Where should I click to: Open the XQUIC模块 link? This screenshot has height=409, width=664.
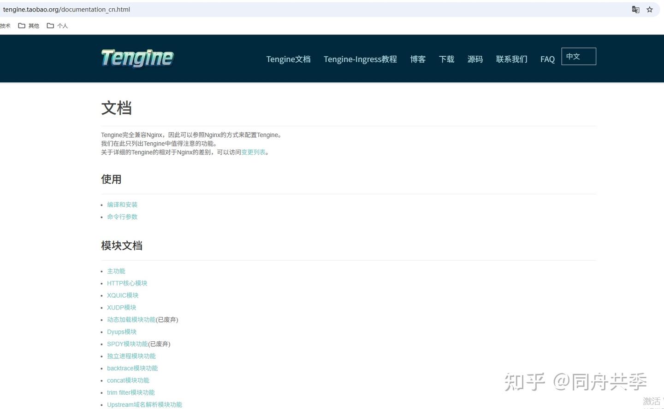[x=123, y=295]
